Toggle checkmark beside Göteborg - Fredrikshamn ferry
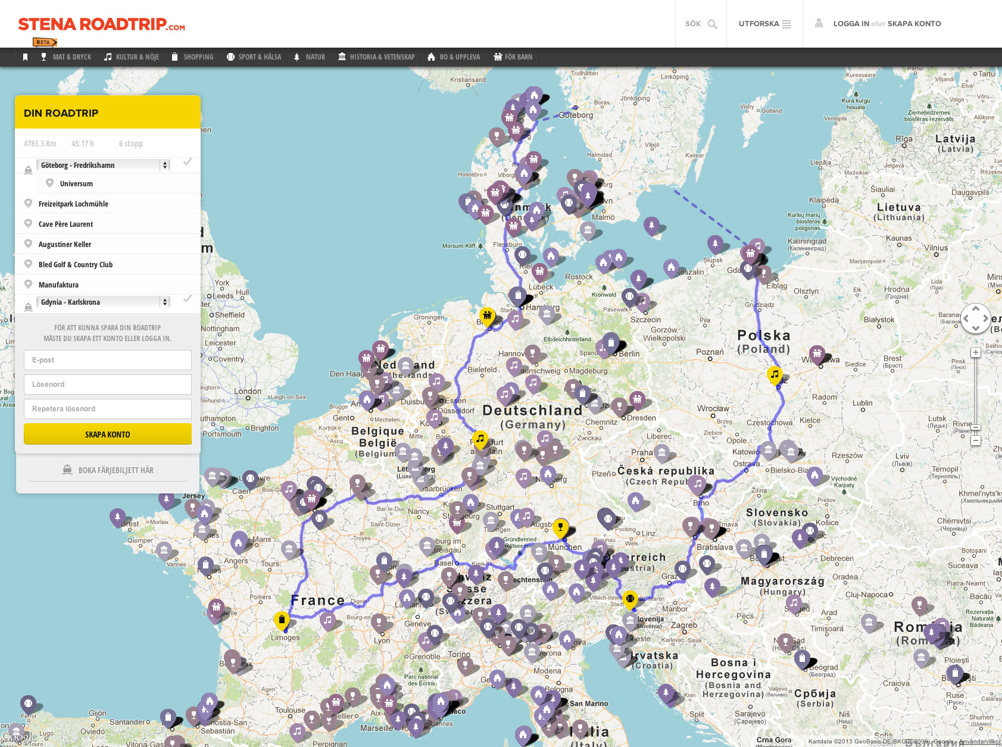Screen dimensions: 1002x747 click(188, 162)
